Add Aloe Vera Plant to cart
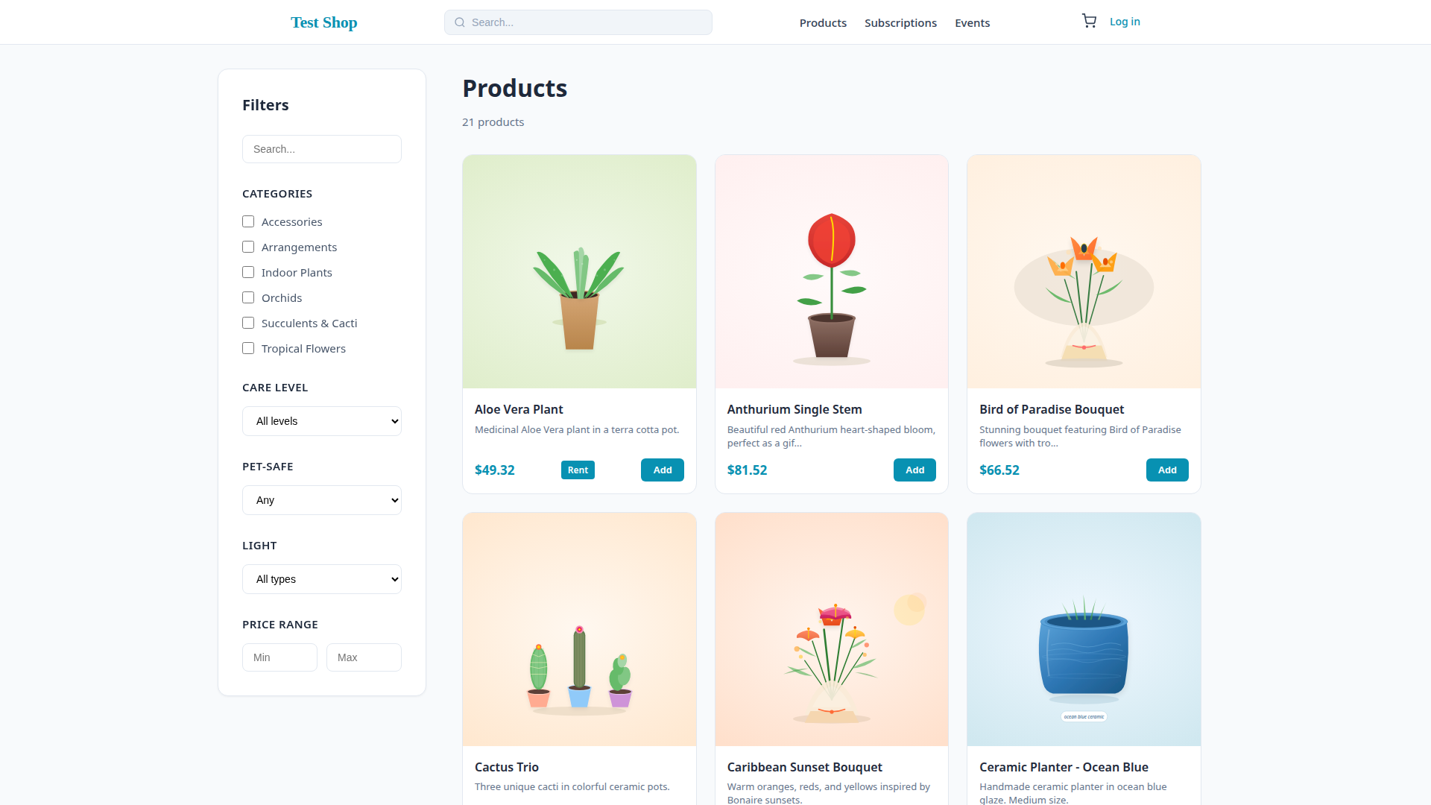The image size is (1431, 805). click(663, 470)
